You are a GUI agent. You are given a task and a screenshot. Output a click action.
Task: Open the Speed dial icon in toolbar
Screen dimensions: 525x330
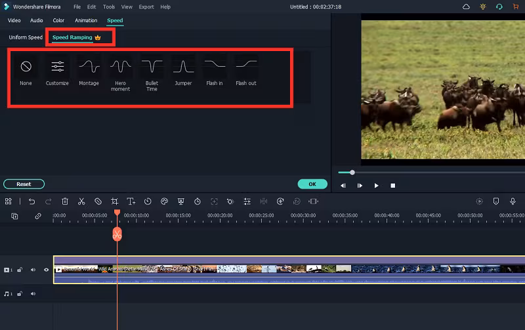point(148,202)
